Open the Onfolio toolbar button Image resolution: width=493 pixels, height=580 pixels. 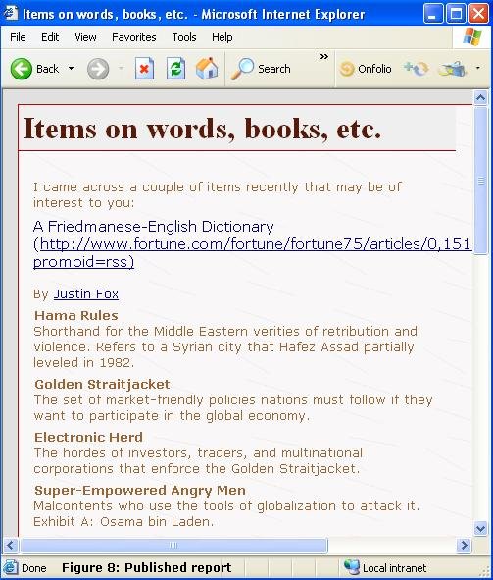366,69
